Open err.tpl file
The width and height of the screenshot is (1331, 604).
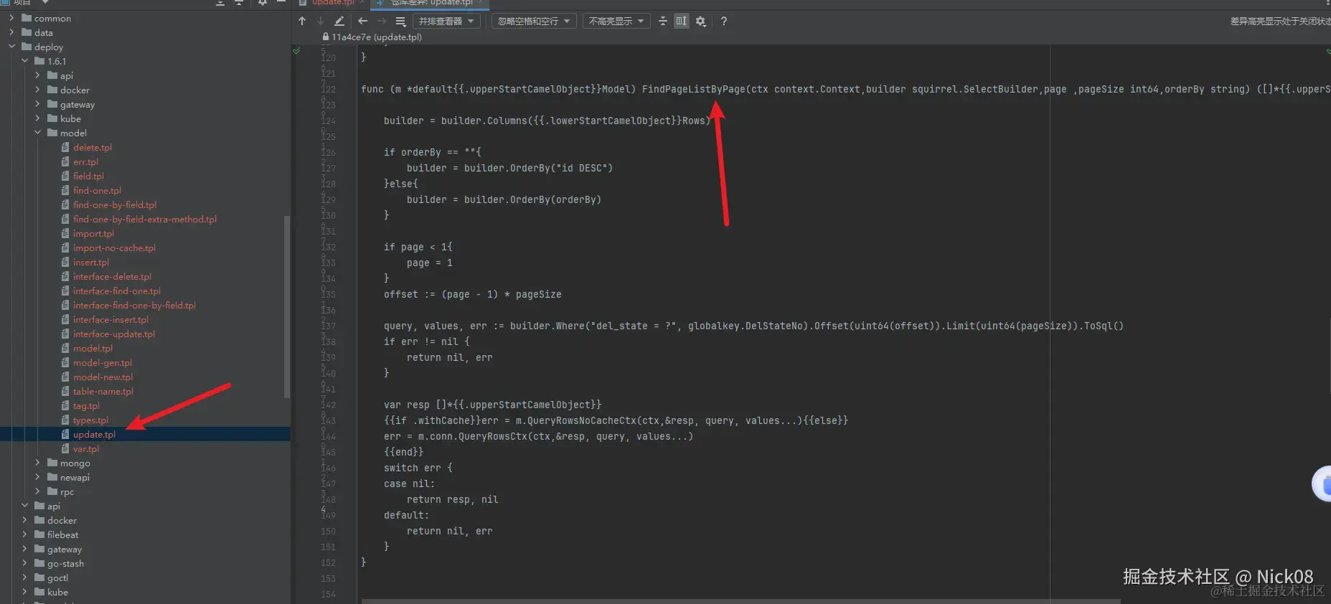click(x=85, y=161)
